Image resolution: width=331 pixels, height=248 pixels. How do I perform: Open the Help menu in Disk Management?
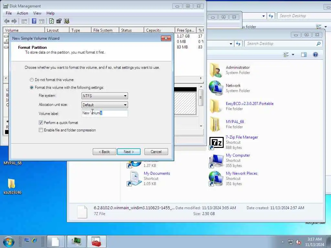pyautogui.click(x=50, y=13)
